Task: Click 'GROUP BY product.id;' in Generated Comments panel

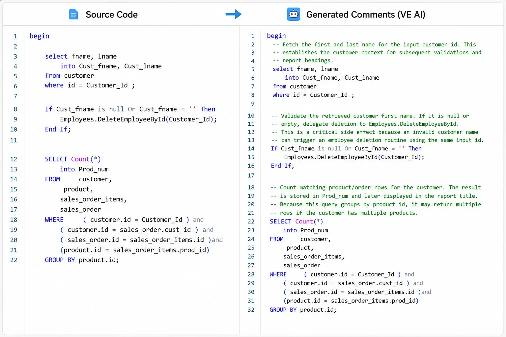Action: pyautogui.click(x=303, y=310)
